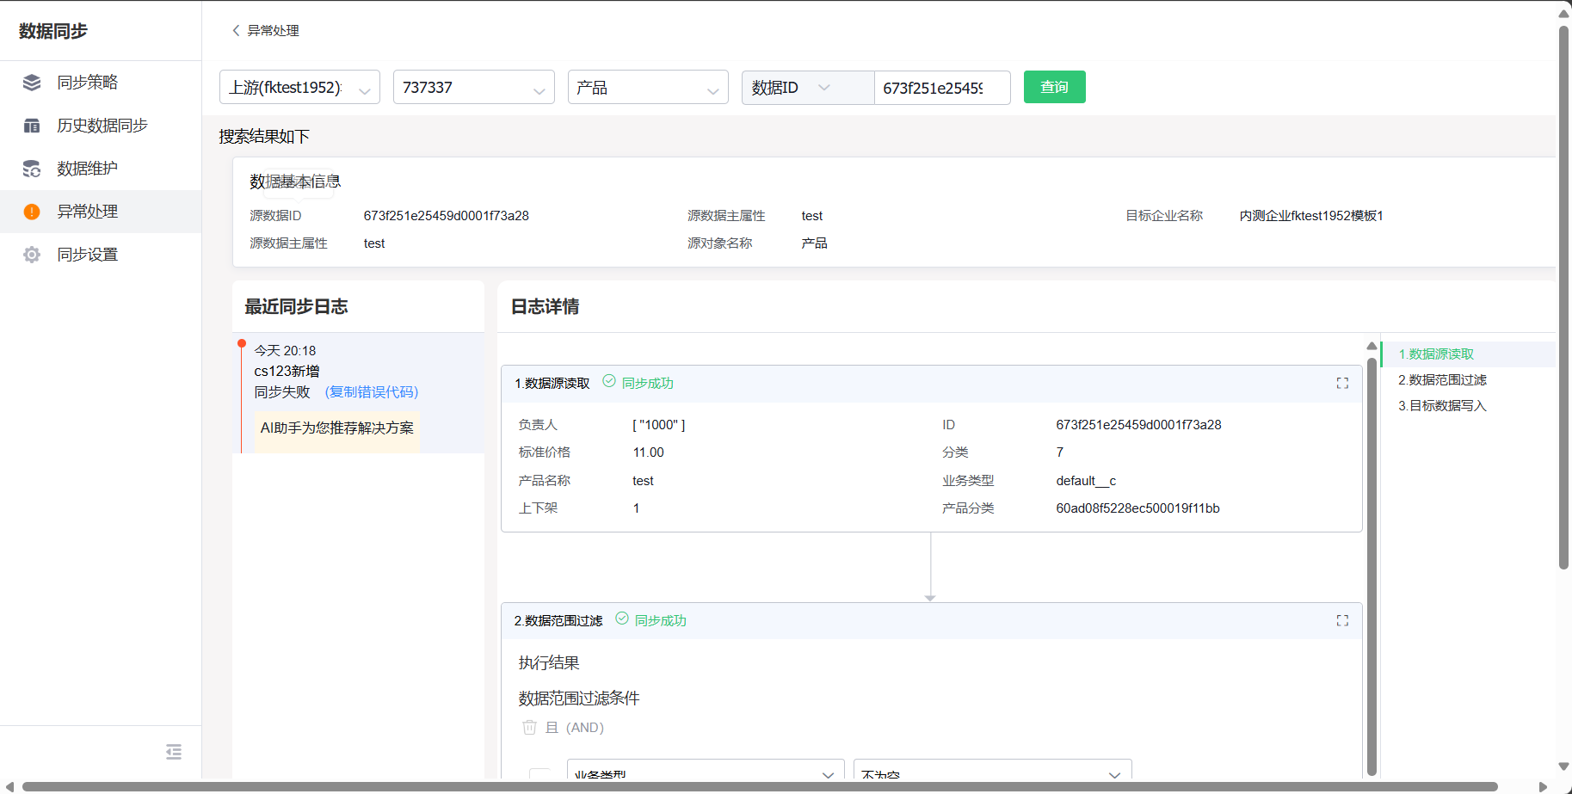Click the 数据维护 database-sync icon
The height and width of the screenshot is (794, 1572).
(32, 169)
